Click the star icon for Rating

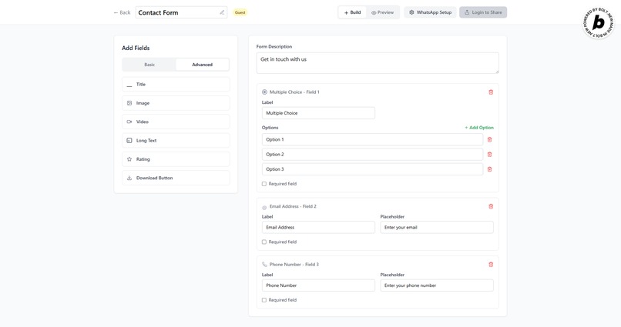(x=129, y=159)
